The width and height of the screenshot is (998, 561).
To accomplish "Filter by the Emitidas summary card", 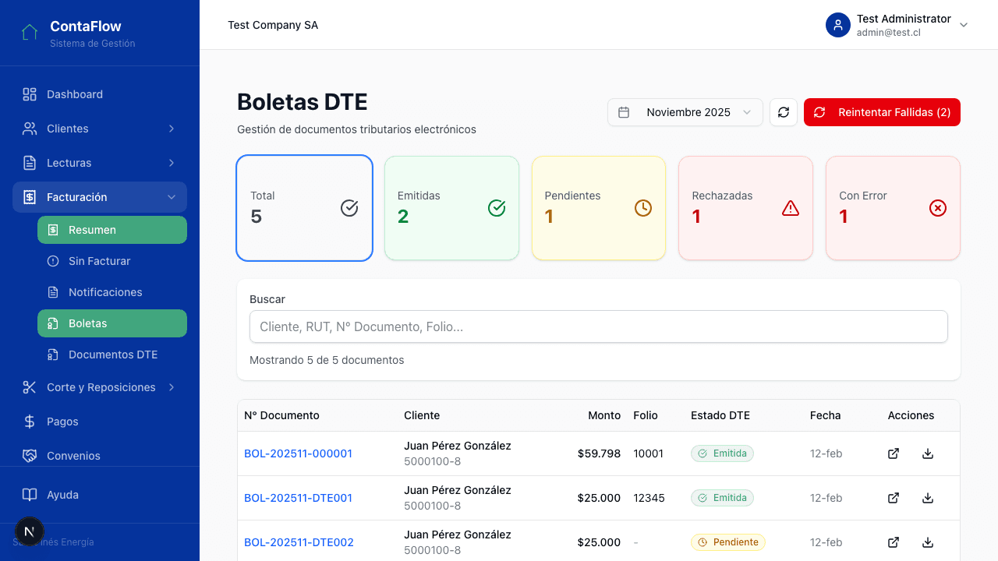I will click(x=451, y=208).
